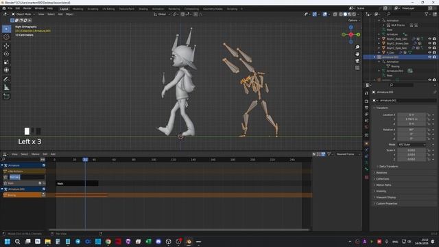439x247 pixels.
Task: Click the viewport zoom magnifier icon
Action: [x=357, y=47]
